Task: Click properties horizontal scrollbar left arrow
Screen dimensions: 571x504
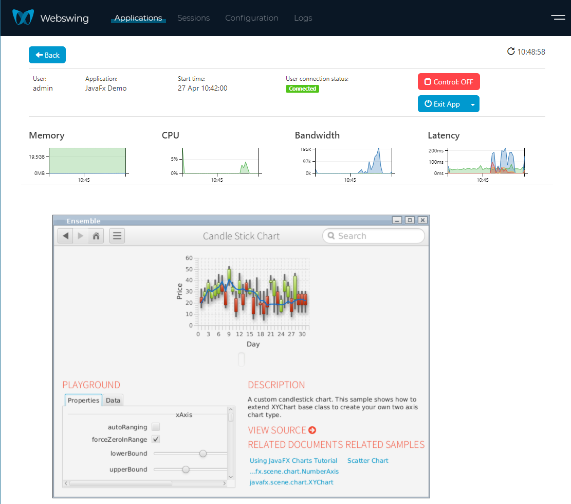Action: tap(66, 483)
